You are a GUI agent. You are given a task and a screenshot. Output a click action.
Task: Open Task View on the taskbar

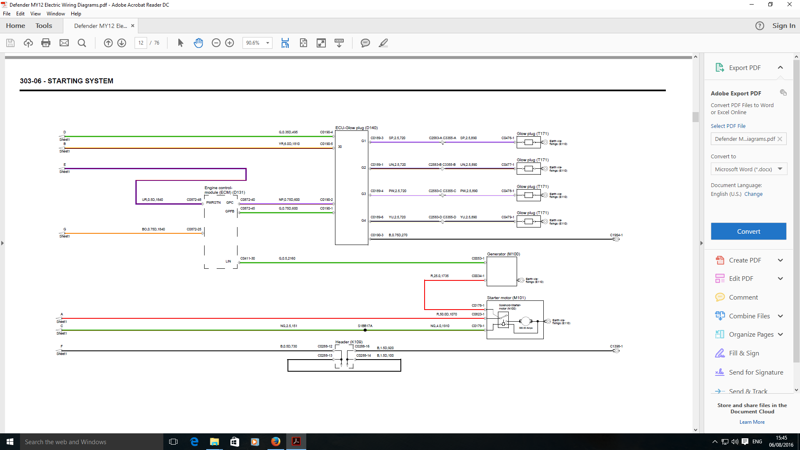tap(173, 442)
